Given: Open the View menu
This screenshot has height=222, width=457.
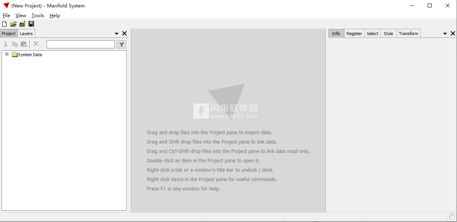Looking at the screenshot, I should [x=21, y=16].
